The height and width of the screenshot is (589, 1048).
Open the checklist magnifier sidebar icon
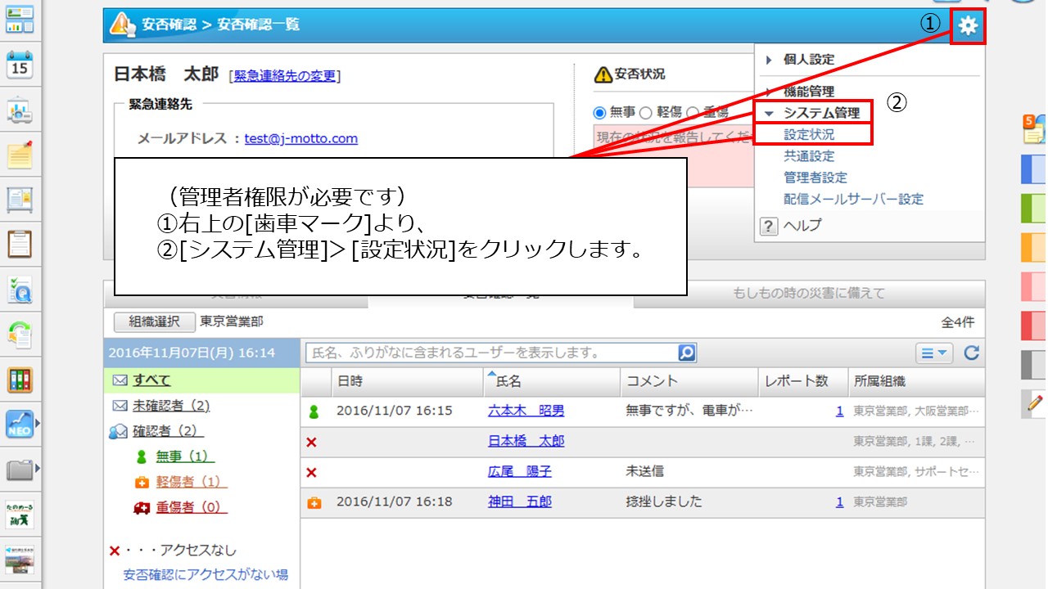20,290
